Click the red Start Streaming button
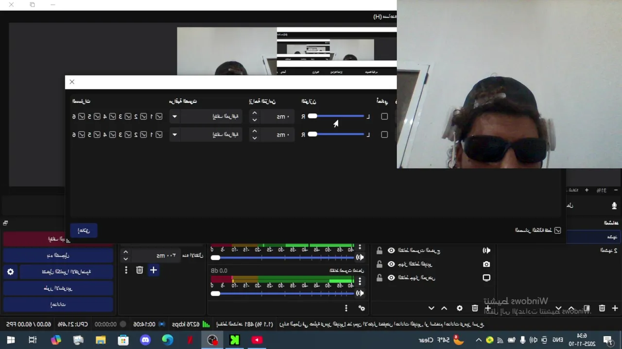This screenshot has height=349, width=622. (59, 238)
